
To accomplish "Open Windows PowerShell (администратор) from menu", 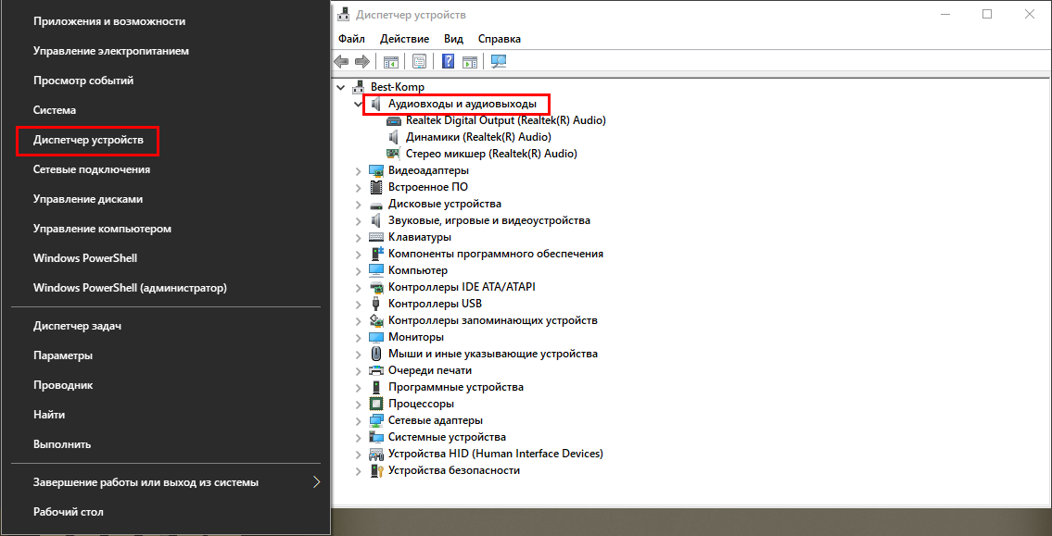I will (130, 288).
